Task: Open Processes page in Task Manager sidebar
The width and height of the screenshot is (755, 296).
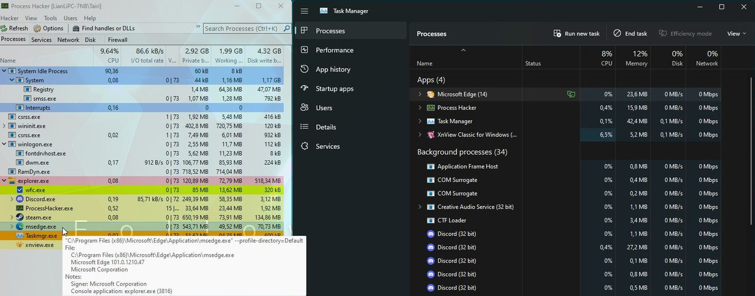Action: (x=351, y=31)
